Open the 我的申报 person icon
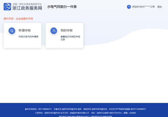The height and width of the screenshot is (117, 168). pyautogui.click(x=54, y=31)
